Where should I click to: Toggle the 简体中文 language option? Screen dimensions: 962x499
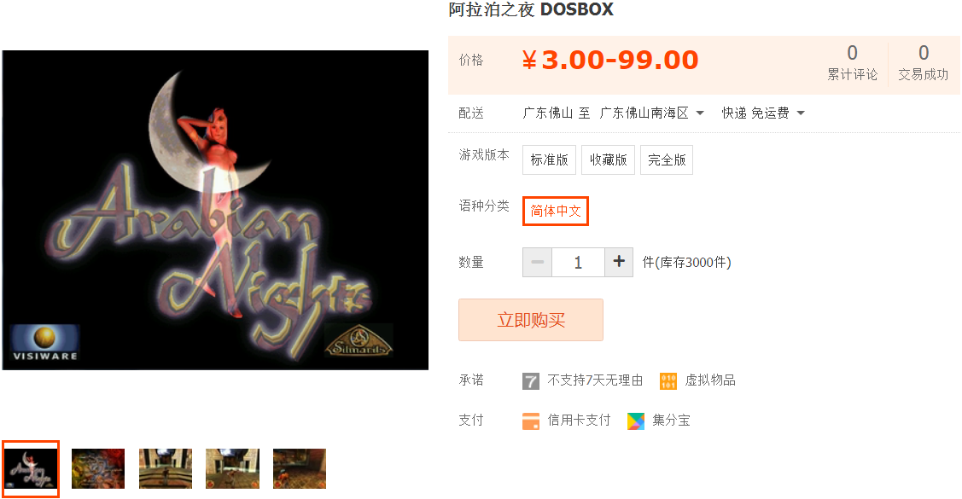tap(555, 211)
